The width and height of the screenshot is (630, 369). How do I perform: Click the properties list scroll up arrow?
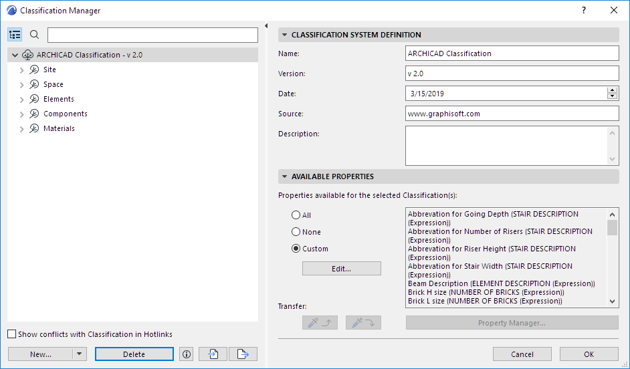point(612,215)
